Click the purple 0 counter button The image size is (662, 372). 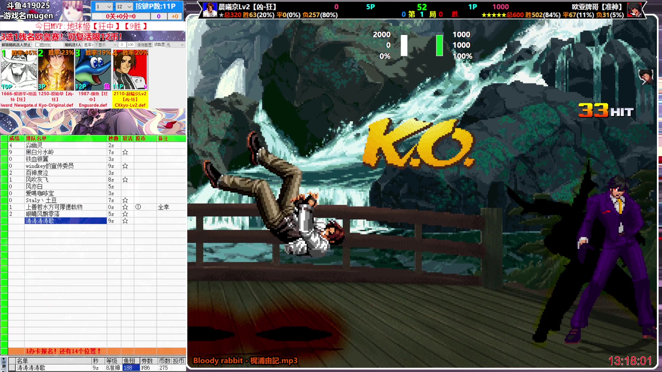coord(159,16)
